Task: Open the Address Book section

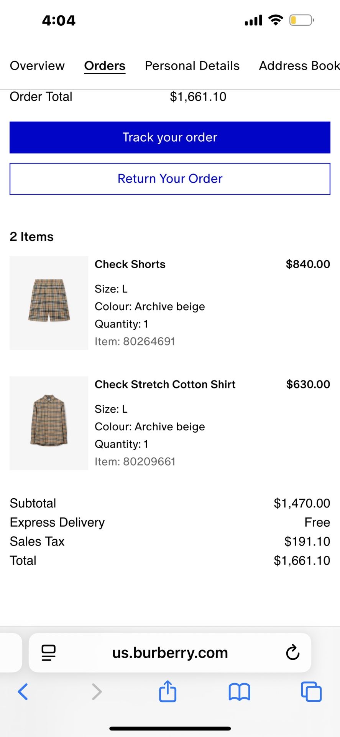Action: [x=299, y=66]
